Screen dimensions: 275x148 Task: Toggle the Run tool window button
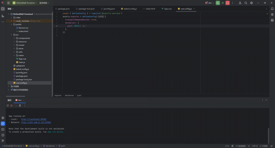click(3, 123)
